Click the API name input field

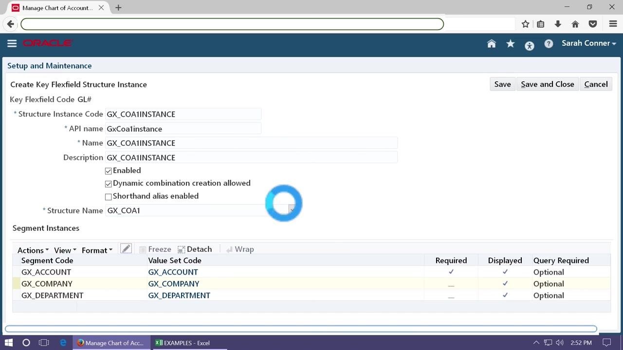[x=183, y=129]
